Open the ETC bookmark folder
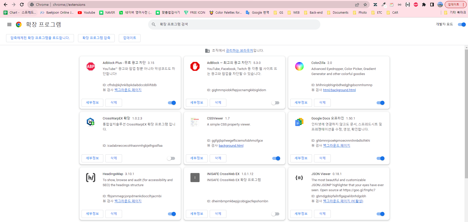The width and height of the screenshot is (468, 222). coord(377,12)
